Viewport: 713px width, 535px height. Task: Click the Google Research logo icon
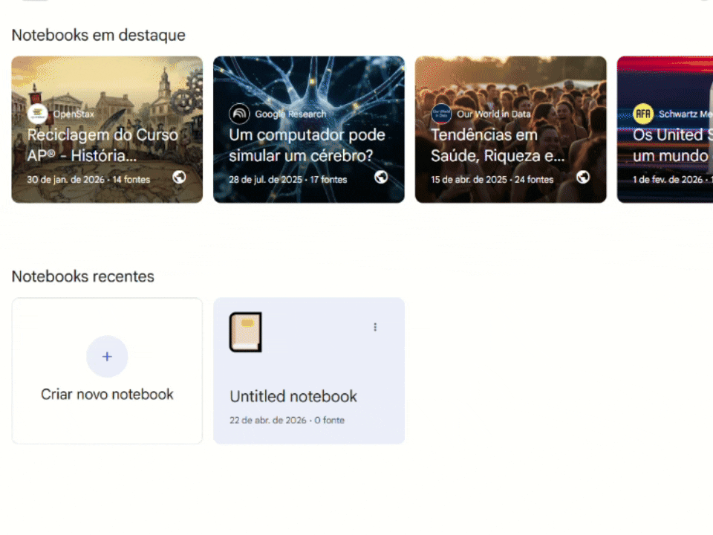pos(239,114)
